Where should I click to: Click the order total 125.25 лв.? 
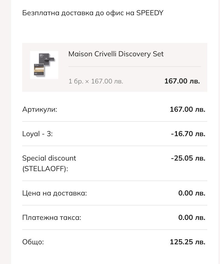coord(187,242)
